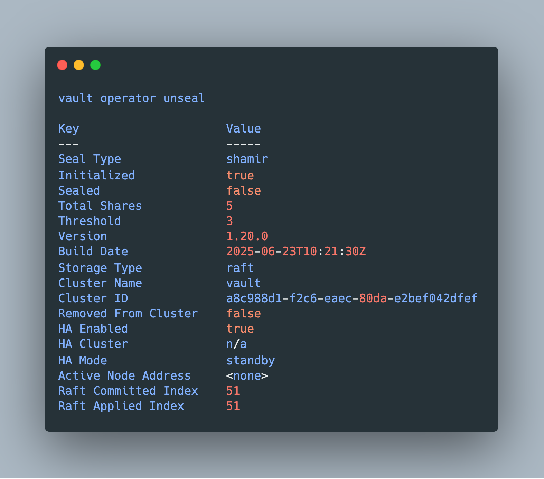
Task: Click the green maximize window dot
Action: tap(95, 65)
